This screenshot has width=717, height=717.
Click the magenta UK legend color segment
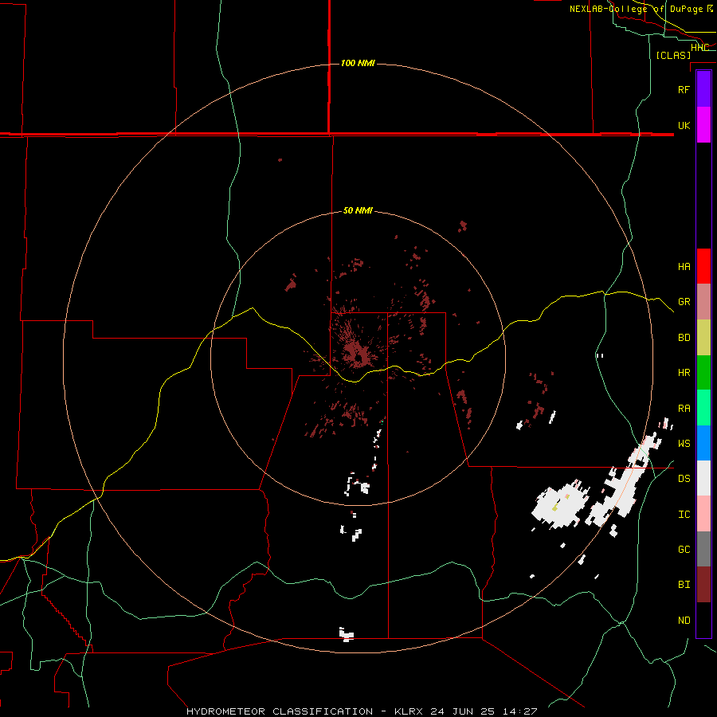pyautogui.click(x=703, y=125)
